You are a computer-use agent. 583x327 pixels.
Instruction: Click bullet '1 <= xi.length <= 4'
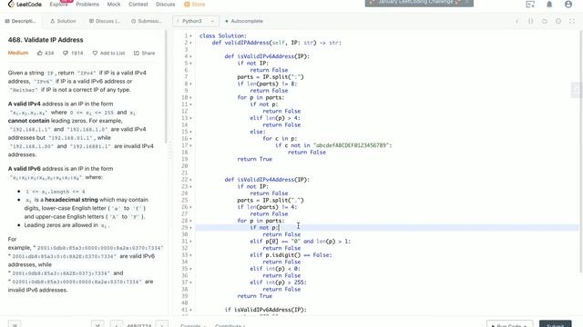coord(55,192)
